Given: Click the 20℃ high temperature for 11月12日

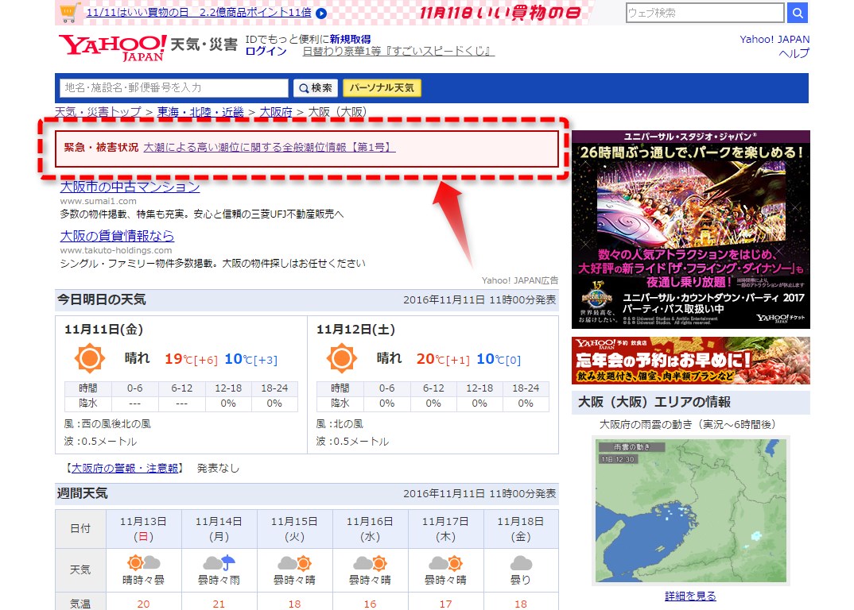Looking at the screenshot, I should pos(430,359).
